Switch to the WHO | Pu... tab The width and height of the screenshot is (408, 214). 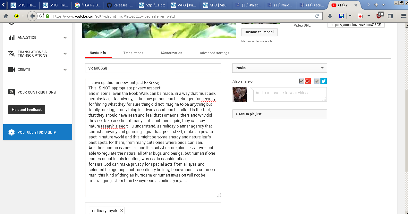pos(183,5)
